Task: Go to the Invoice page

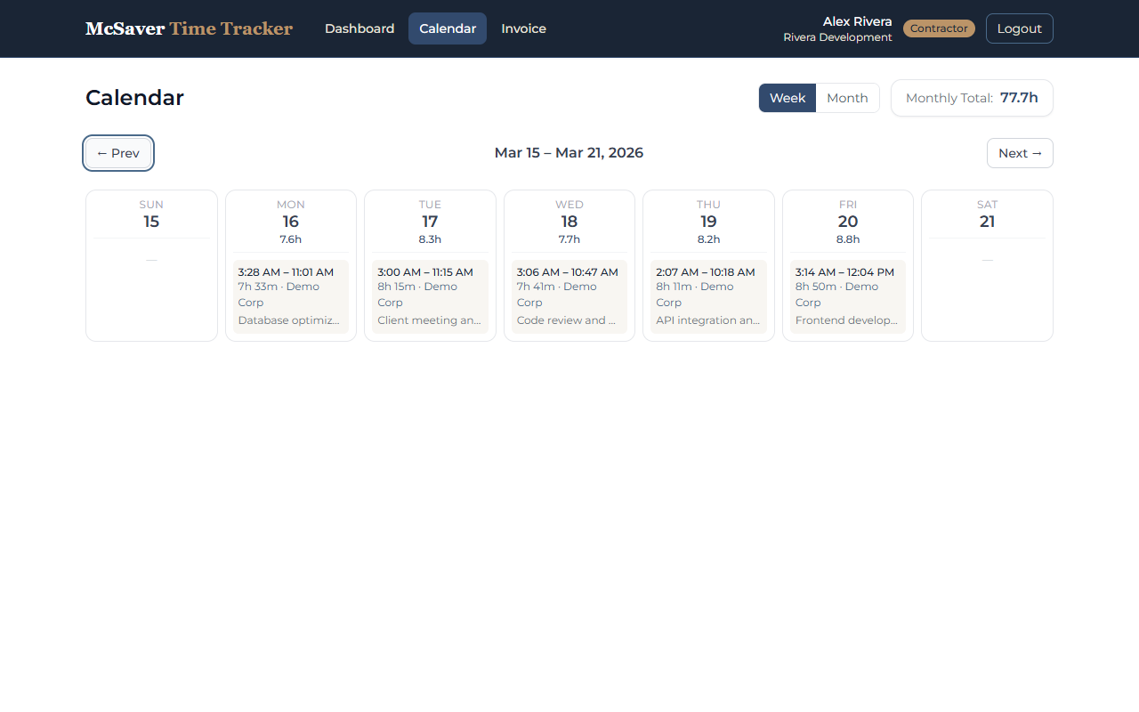Action: (x=523, y=28)
